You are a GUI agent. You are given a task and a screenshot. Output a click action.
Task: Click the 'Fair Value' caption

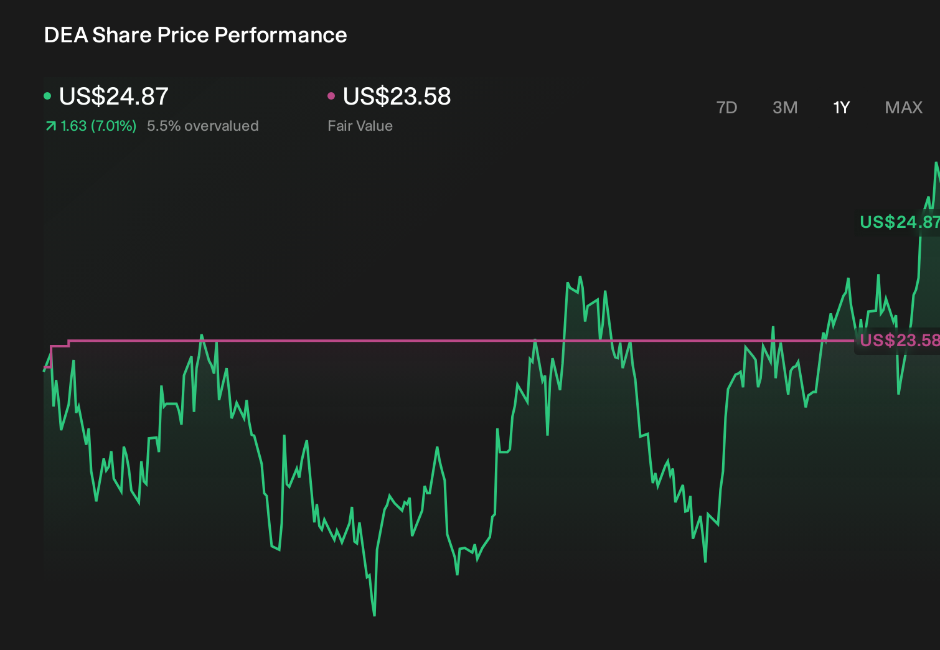point(360,126)
